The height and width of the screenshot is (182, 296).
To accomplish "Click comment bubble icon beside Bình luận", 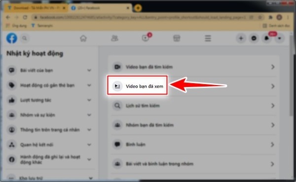I will 117,144.
